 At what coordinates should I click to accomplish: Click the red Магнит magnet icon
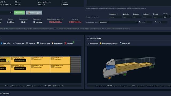coord(65,43)
